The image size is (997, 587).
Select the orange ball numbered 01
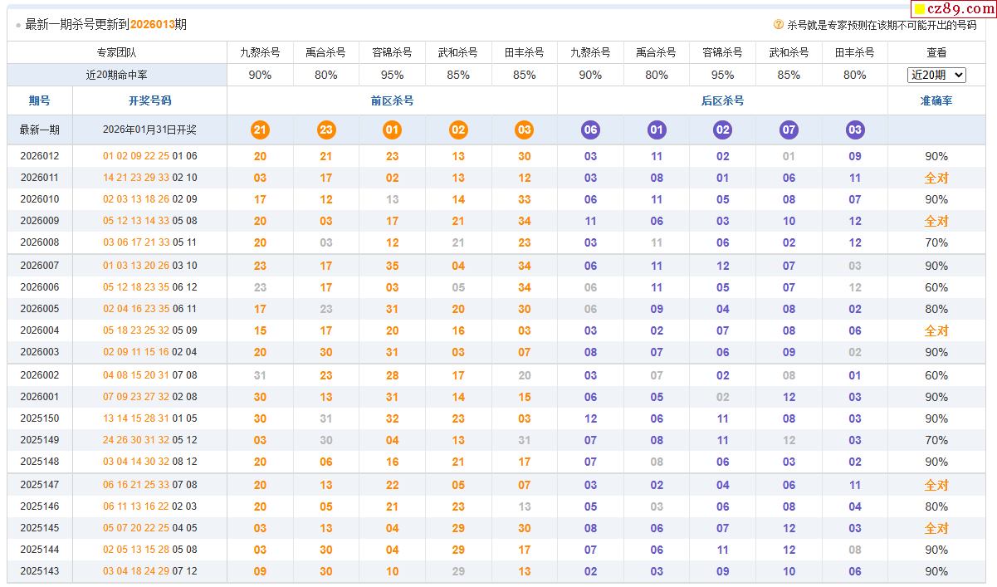coord(392,130)
